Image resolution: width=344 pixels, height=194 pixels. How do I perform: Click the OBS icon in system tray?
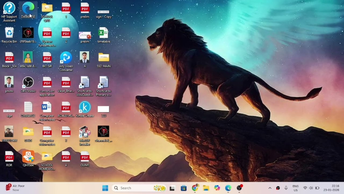click(278, 188)
